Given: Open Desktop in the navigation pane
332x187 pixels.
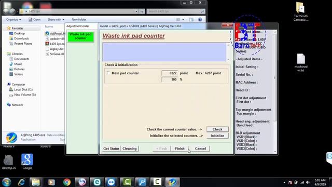Looking at the screenshot, I should [19, 33].
